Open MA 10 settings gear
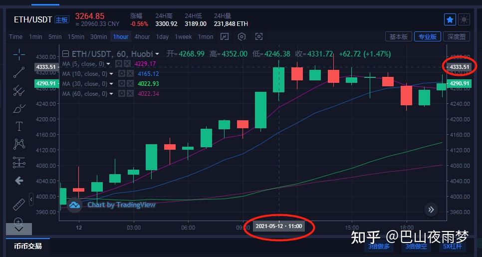Viewport: 482px width, 257px height. [122, 74]
